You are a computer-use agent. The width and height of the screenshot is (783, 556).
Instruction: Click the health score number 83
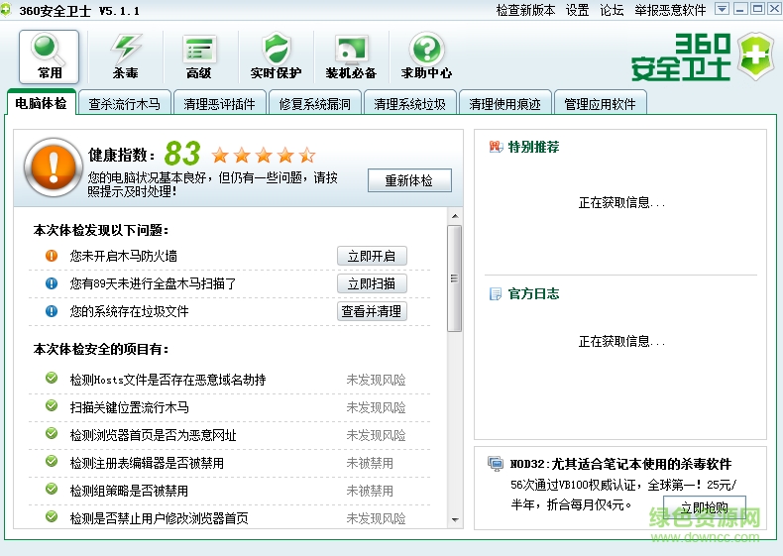(x=182, y=154)
